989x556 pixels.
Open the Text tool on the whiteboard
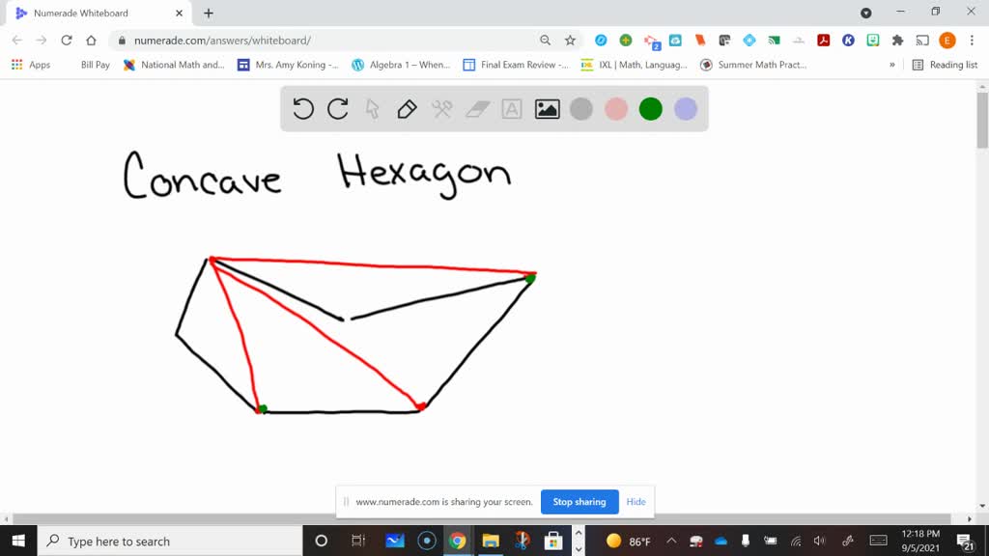(511, 109)
